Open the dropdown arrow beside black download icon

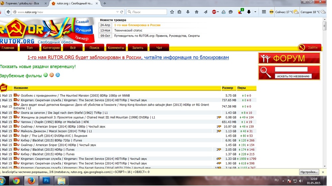point(255,12)
